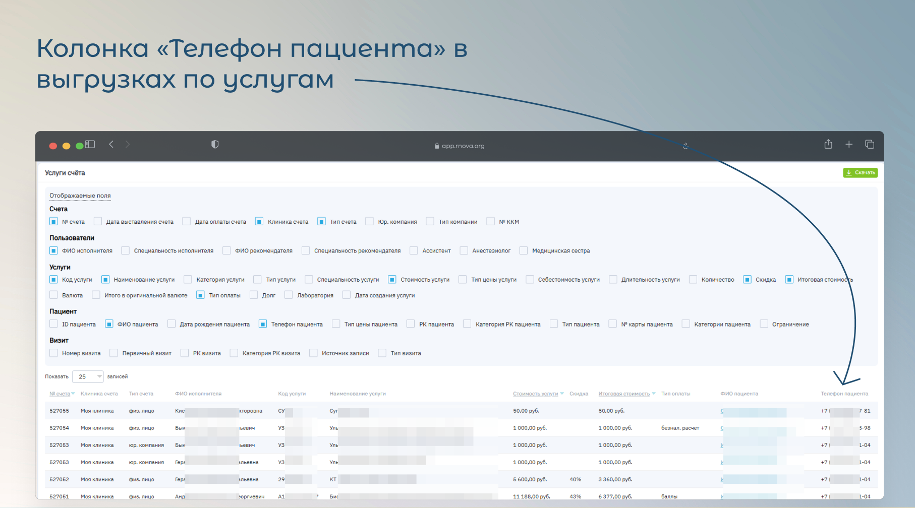
Task: Reload the page with refresh icon
Action: click(x=685, y=146)
